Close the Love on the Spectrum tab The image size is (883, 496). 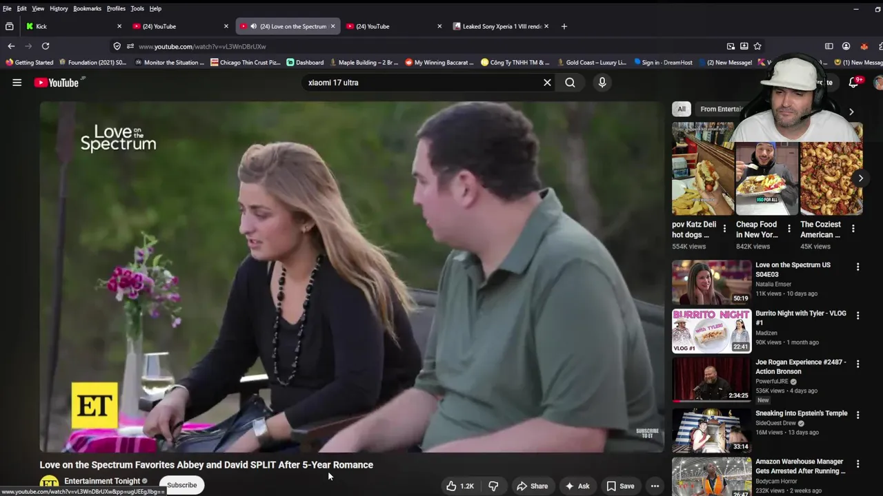(333, 26)
